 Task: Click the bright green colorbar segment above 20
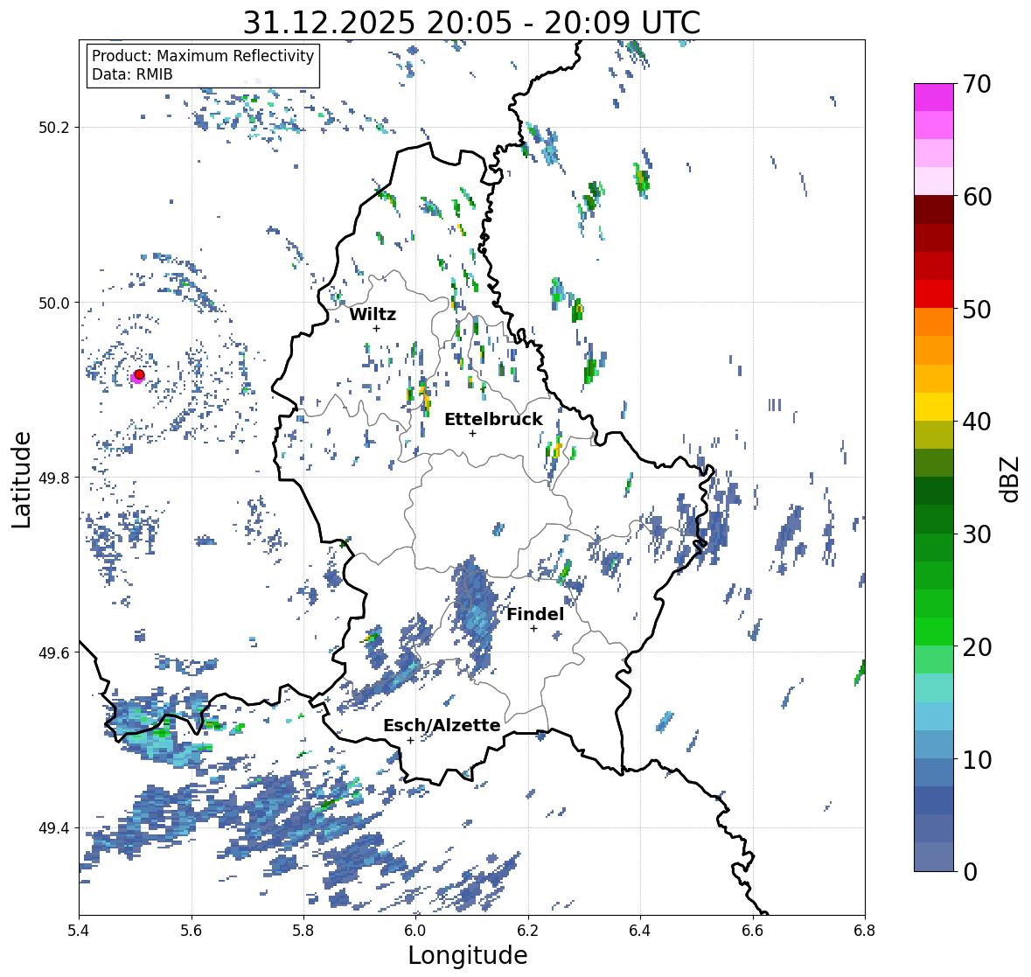click(934, 632)
